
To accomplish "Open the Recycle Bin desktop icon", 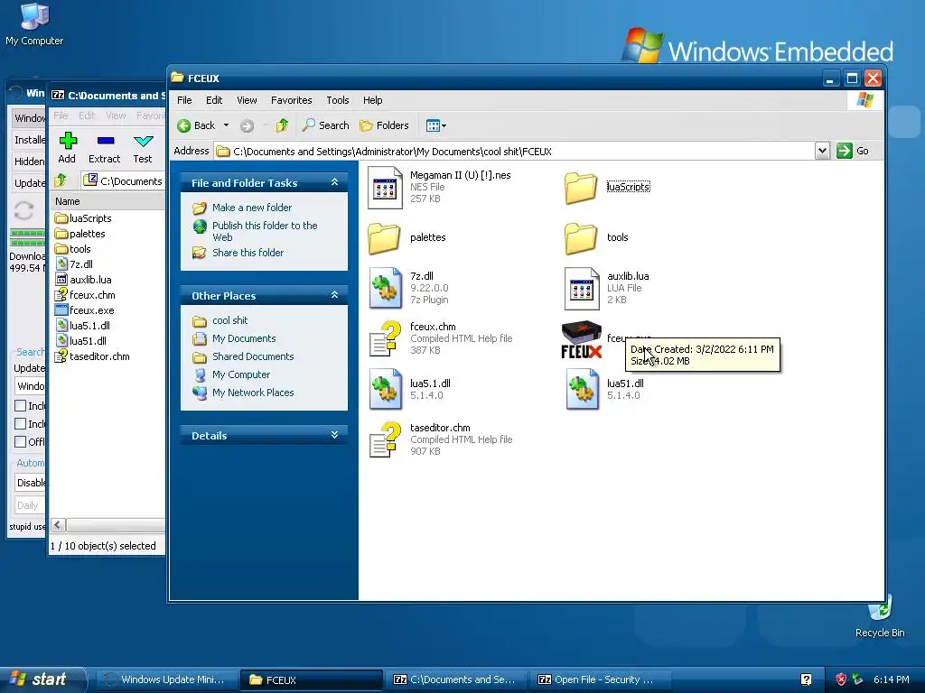I will [880, 616].
